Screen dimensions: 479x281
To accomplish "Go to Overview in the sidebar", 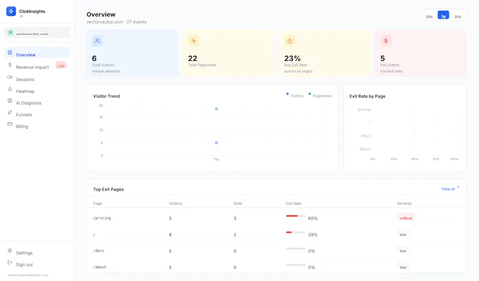I will (x=37, y=53).
